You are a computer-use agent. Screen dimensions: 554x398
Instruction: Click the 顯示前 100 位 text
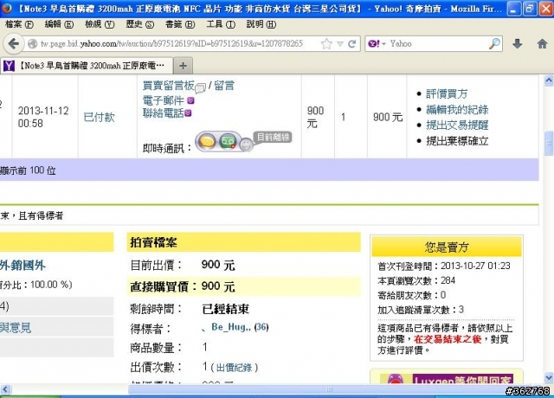pos(29,170)
